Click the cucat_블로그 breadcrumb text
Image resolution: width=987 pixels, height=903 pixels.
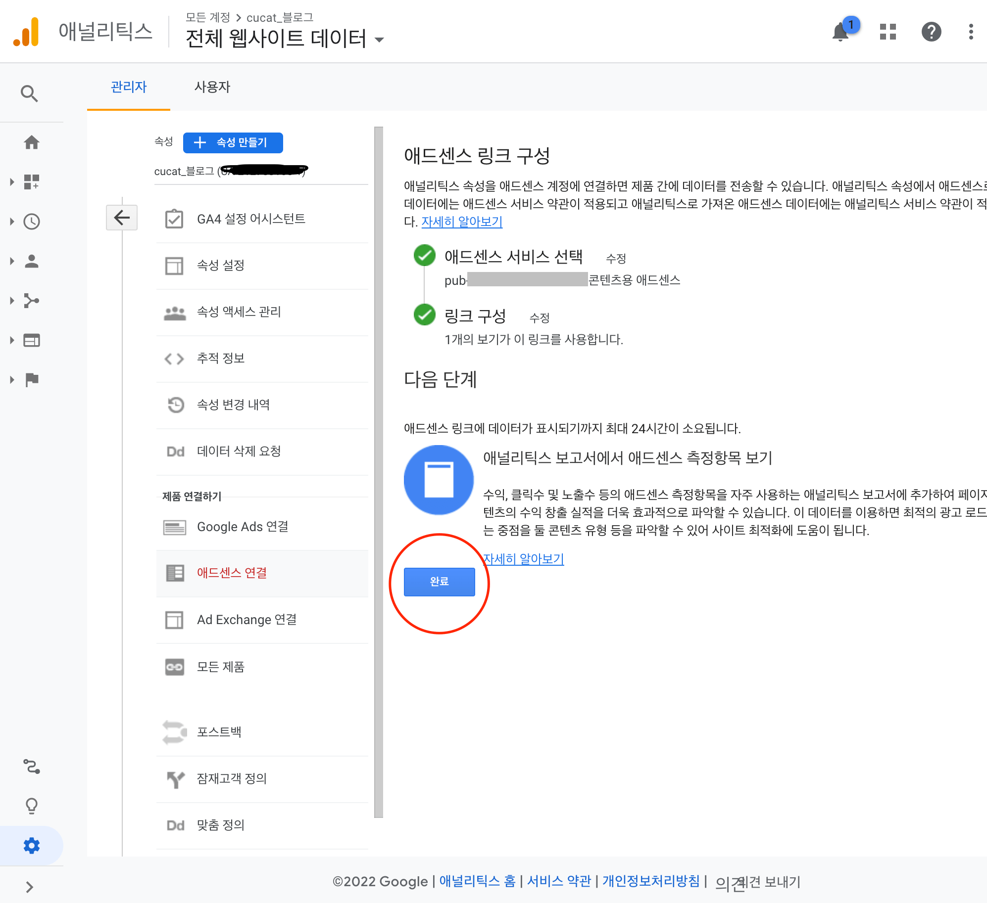(x=280, y=17)
